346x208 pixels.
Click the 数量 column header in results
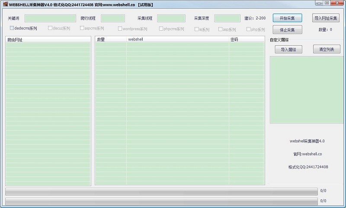(111, 39)
